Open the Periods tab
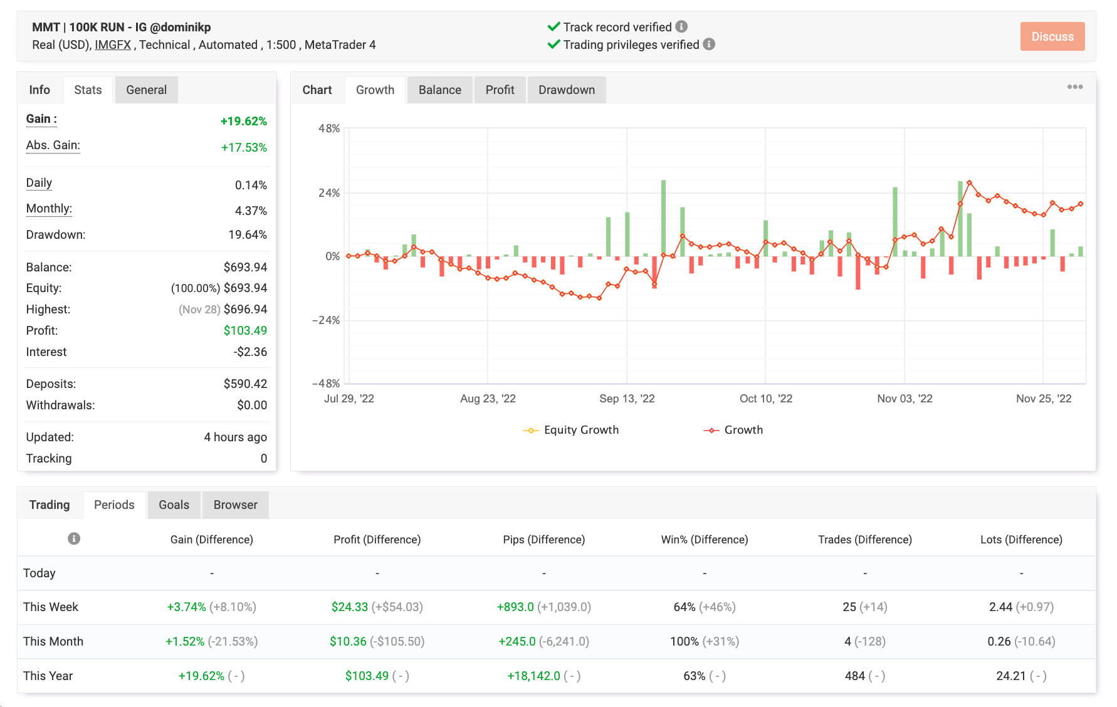This screenshot has height=707, width=1117. point(114,505)
